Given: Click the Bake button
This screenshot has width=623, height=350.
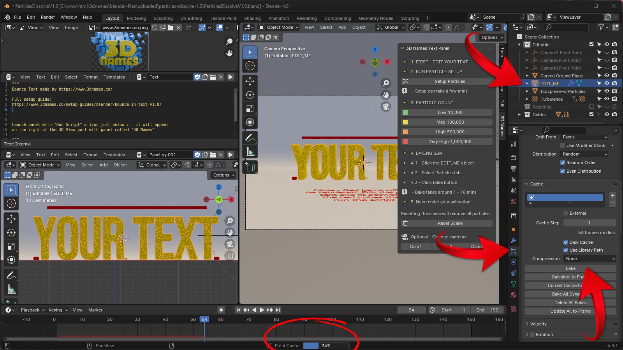Looking at the screenshot, I should click(570, 268).
